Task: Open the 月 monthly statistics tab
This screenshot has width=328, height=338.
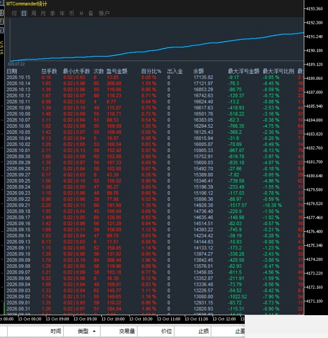Action: click(x=43, y=14)
